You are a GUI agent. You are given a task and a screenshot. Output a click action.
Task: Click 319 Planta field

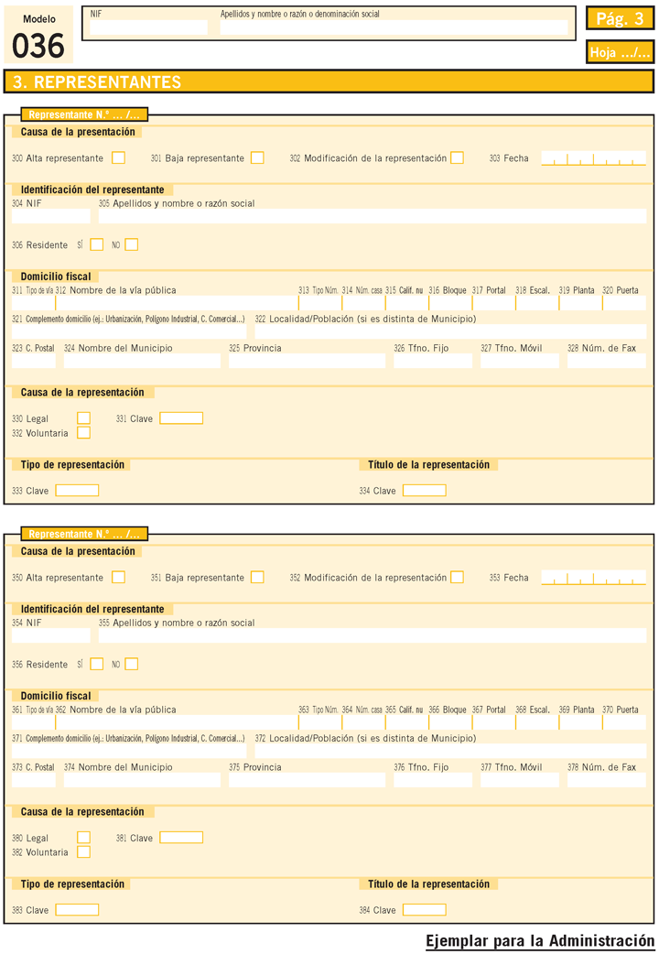point(580,303)
